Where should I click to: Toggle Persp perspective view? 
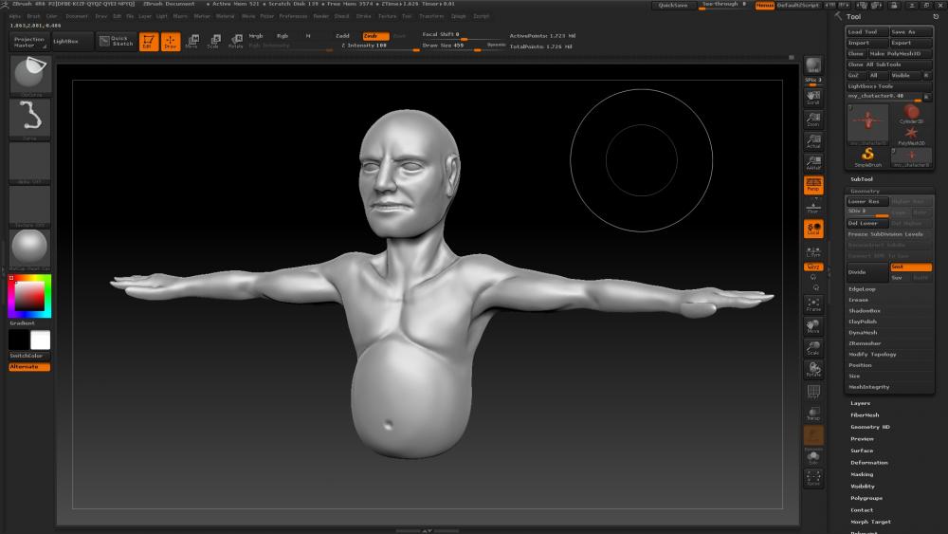[x=813, y=185]
